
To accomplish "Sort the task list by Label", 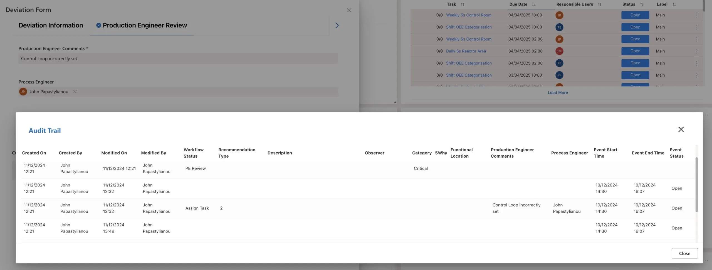I will [674, 4].
